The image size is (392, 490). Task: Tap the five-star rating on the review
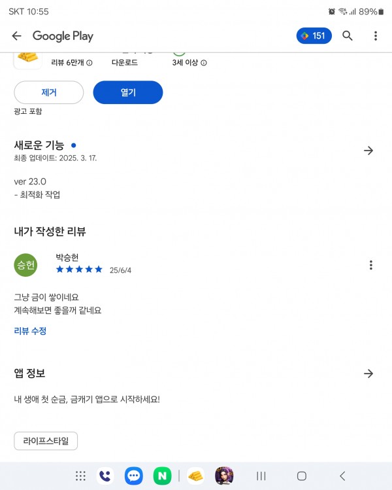[x=79, y=270]
